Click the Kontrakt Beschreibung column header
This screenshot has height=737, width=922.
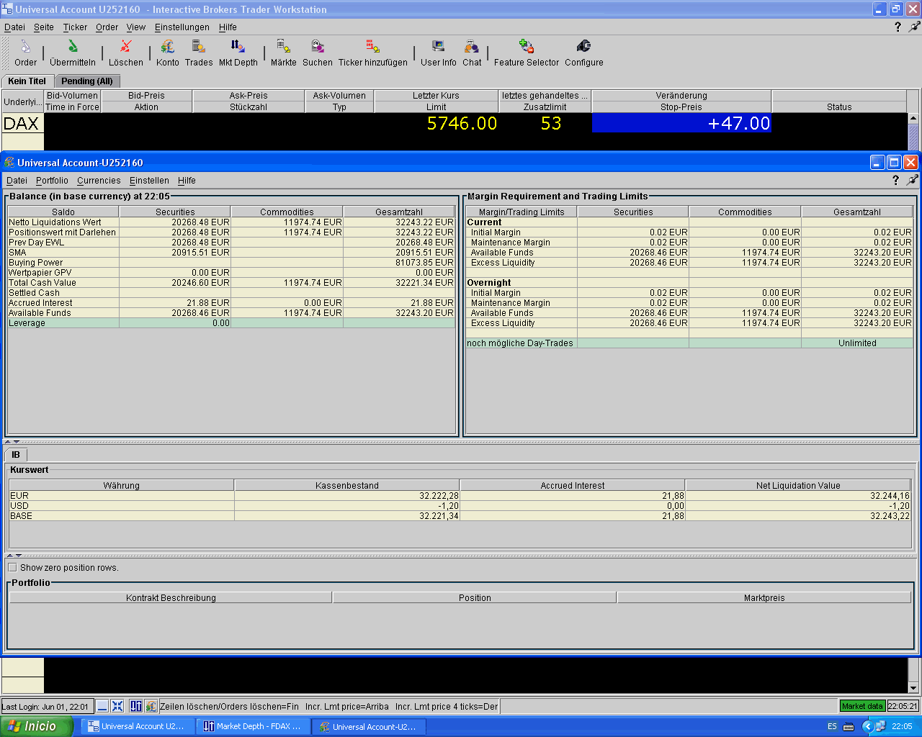pos(171,597)
